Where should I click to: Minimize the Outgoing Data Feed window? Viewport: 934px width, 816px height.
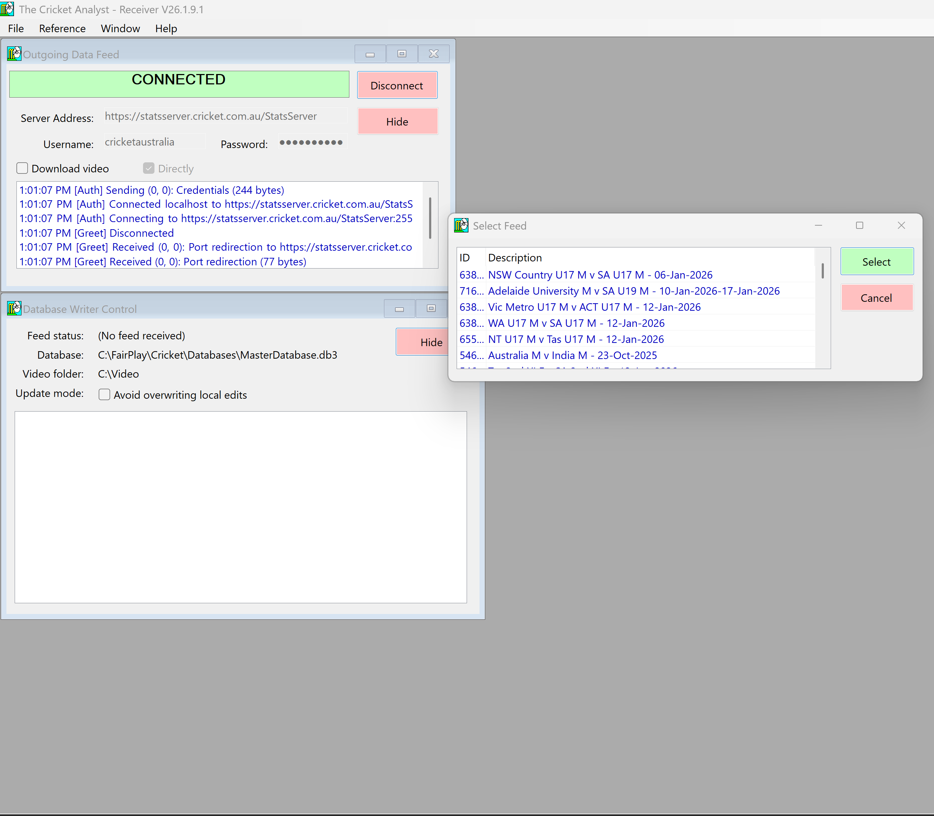[x=370, y=54]
